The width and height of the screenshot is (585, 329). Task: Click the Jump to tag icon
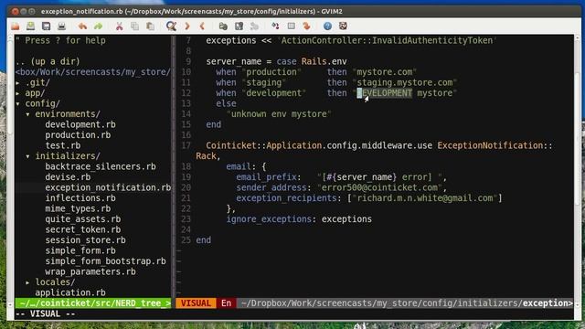coord(307,26)
